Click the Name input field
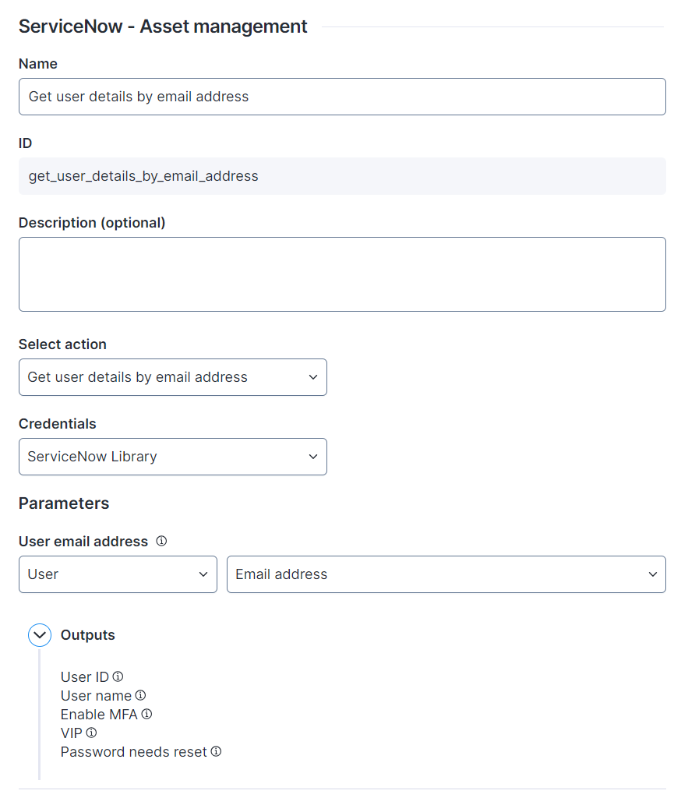This screenshot has width=688, height=798. click(x=343, y=97)
